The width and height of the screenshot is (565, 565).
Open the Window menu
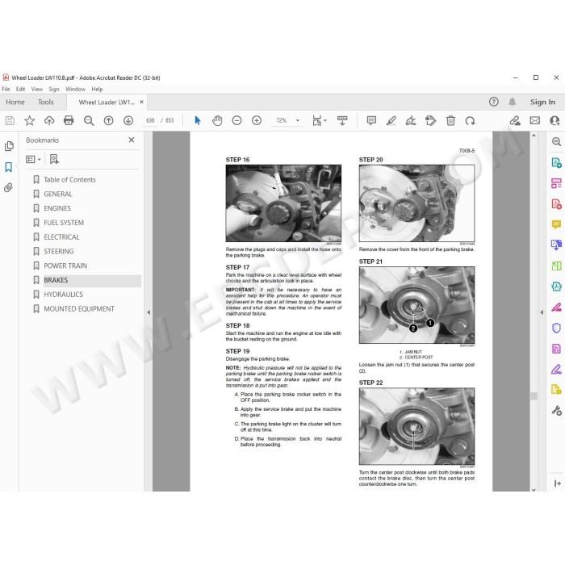75,89
